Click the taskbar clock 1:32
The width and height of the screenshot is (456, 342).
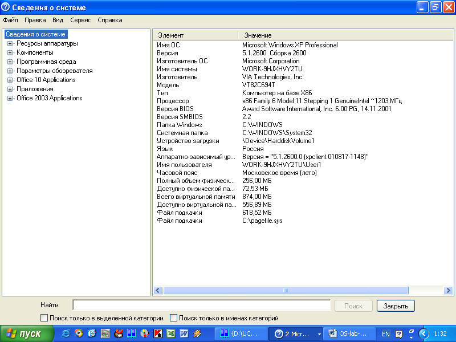(440, 333)
